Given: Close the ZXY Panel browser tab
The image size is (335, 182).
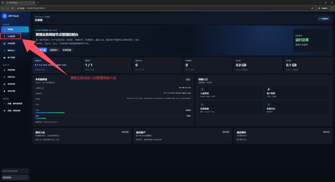Looking at the screenshot, I should coord(33,3).
